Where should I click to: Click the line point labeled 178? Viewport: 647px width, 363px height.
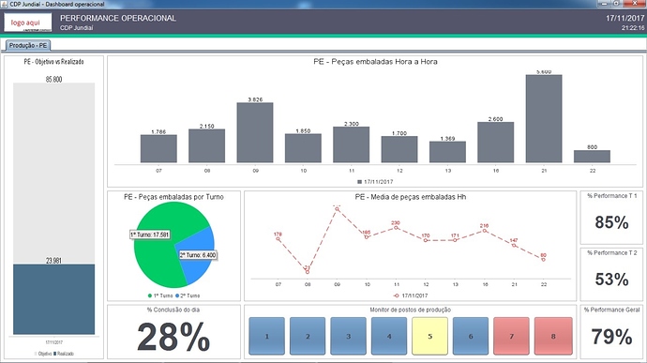click(278, 239)
